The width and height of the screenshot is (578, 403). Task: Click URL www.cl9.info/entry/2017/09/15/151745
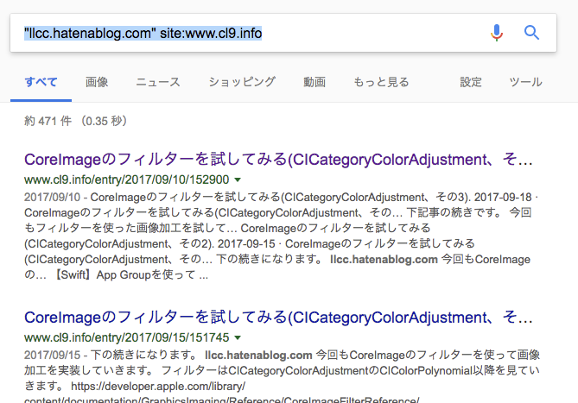[126, 337]
